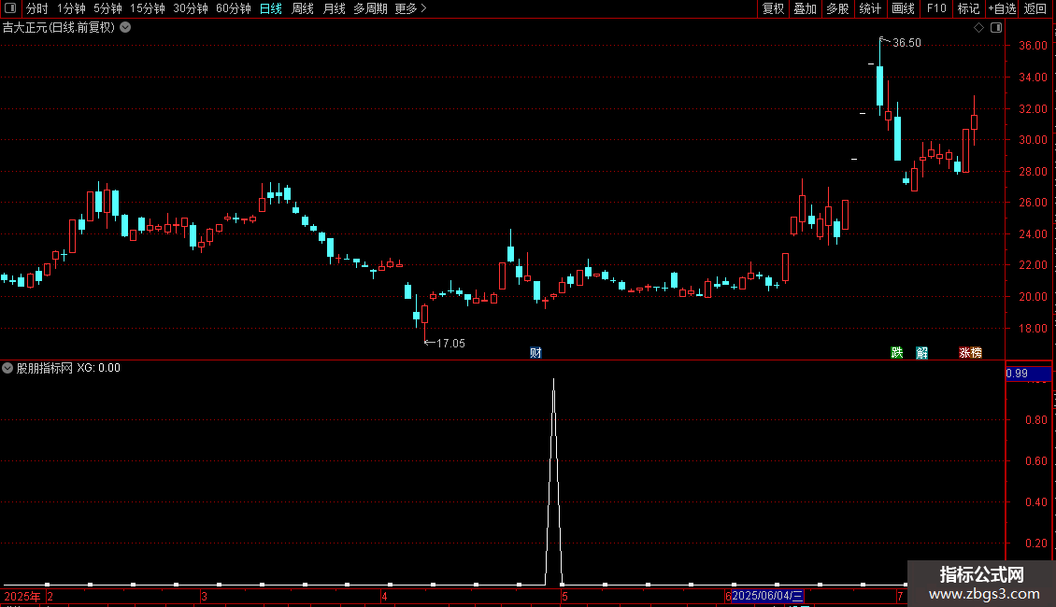Expand the 更多 periods menu
The width and height of the screenshot is (1056, 607).
tap(411, 8)
